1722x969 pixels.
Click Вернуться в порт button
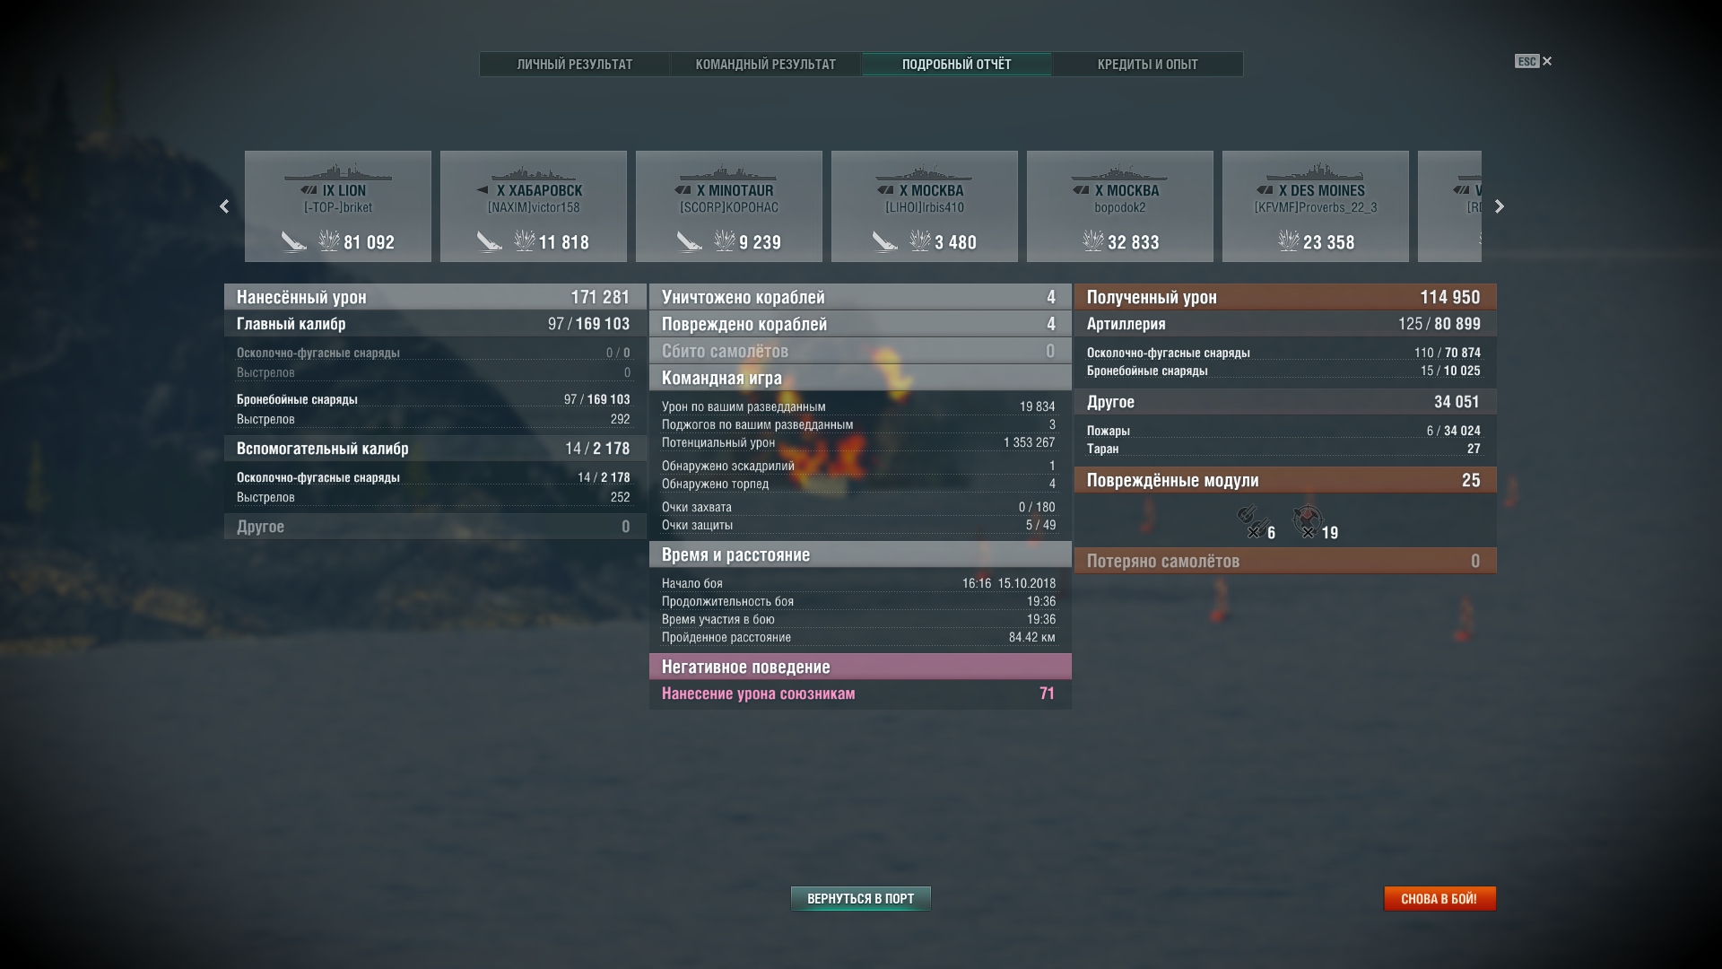point(861,899)
